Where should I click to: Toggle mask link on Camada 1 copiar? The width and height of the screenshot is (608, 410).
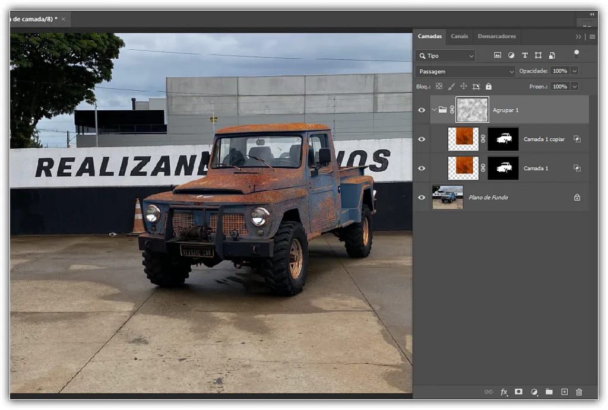point(483,139)
